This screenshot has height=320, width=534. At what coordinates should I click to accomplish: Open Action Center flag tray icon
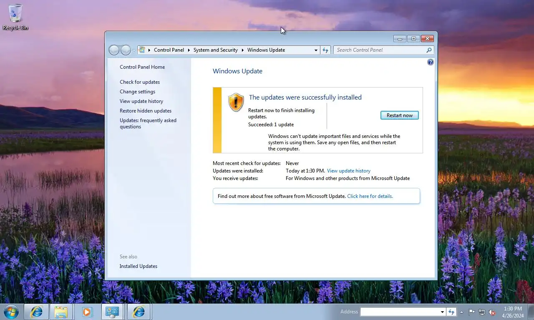(x=471, y=312)
